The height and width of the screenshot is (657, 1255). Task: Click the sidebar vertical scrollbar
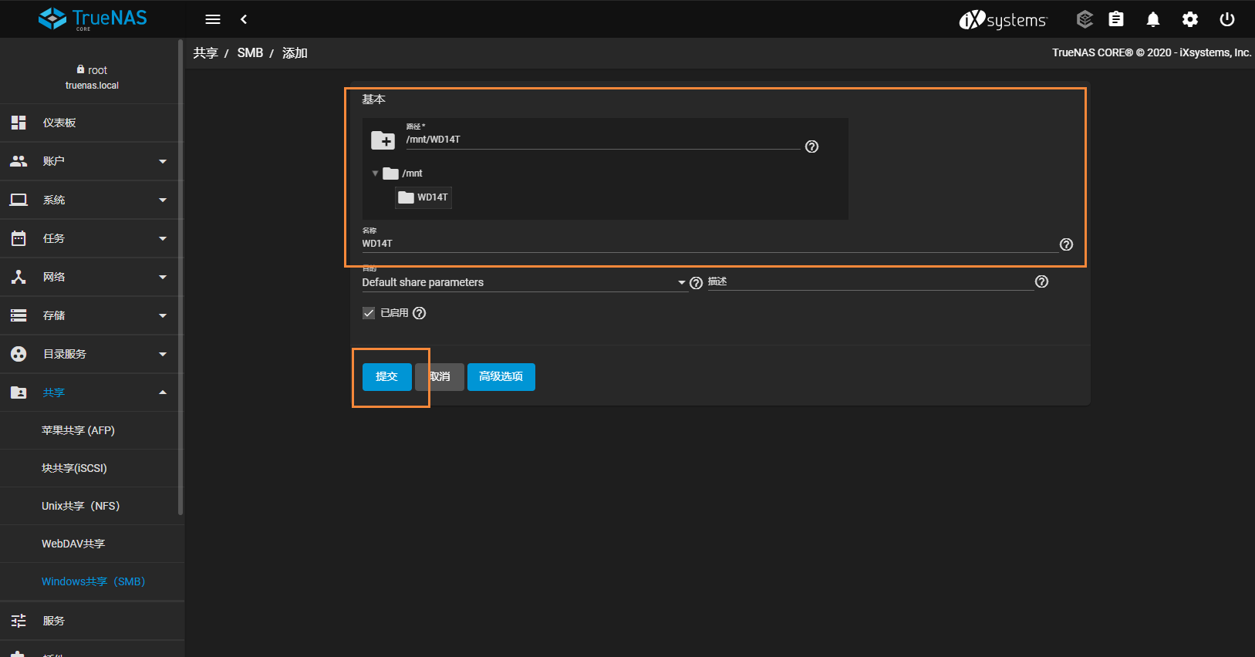(x=180, y=278)
